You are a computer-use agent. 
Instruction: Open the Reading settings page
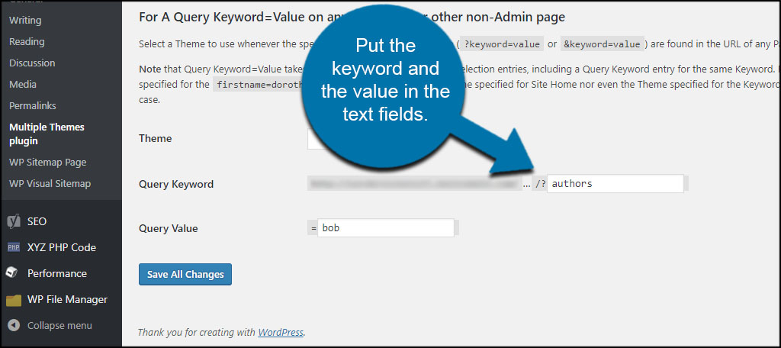27,42
